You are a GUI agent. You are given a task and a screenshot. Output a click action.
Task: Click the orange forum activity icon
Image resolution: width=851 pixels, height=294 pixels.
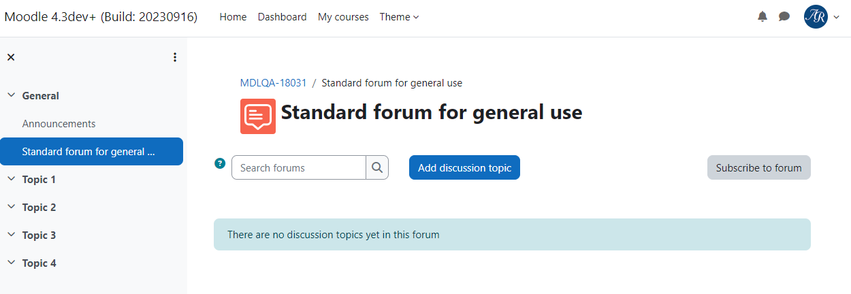point(258,116)
